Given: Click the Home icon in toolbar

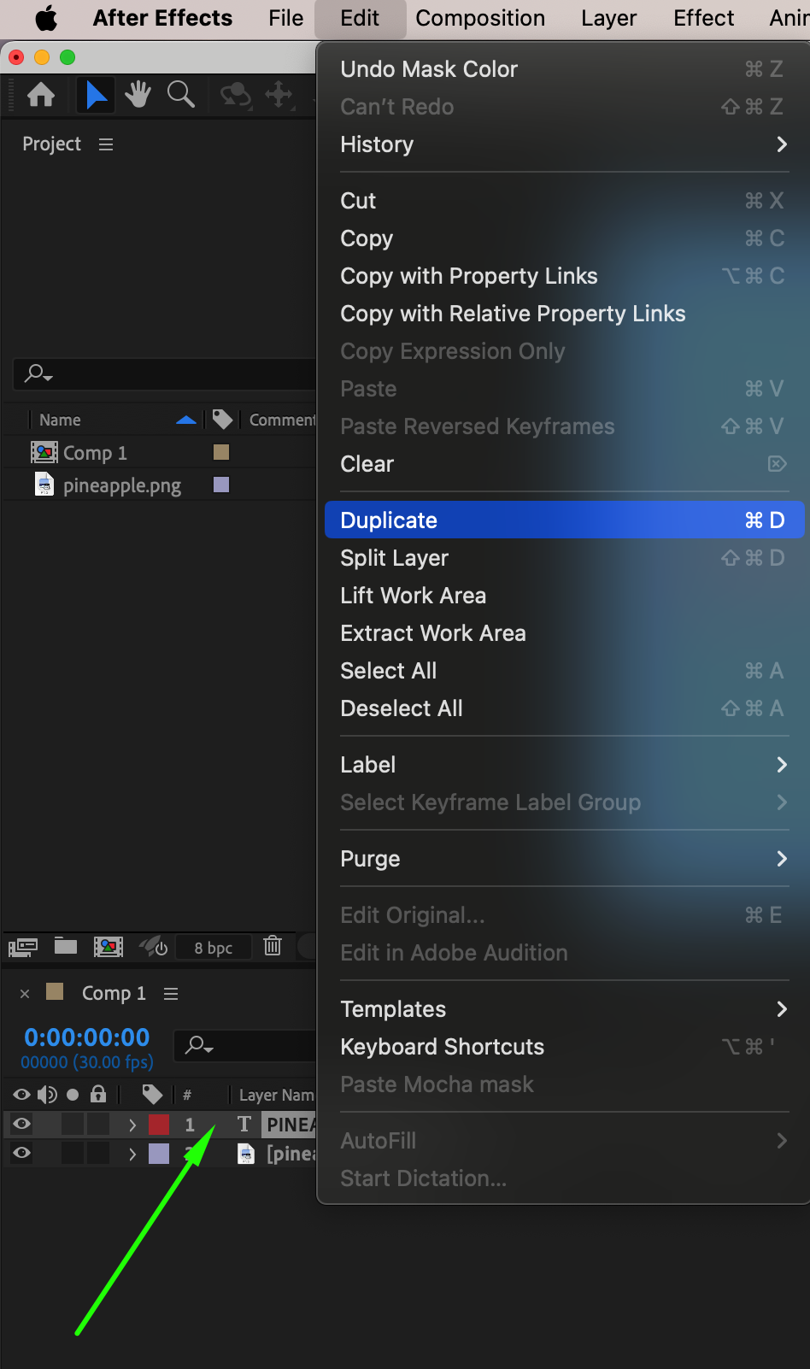Looking at the screenshot, I should (x=41, y=95).
